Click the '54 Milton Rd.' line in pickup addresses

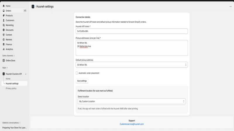coord(82,43)
